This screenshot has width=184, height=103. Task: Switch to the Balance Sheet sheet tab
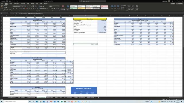50,98
